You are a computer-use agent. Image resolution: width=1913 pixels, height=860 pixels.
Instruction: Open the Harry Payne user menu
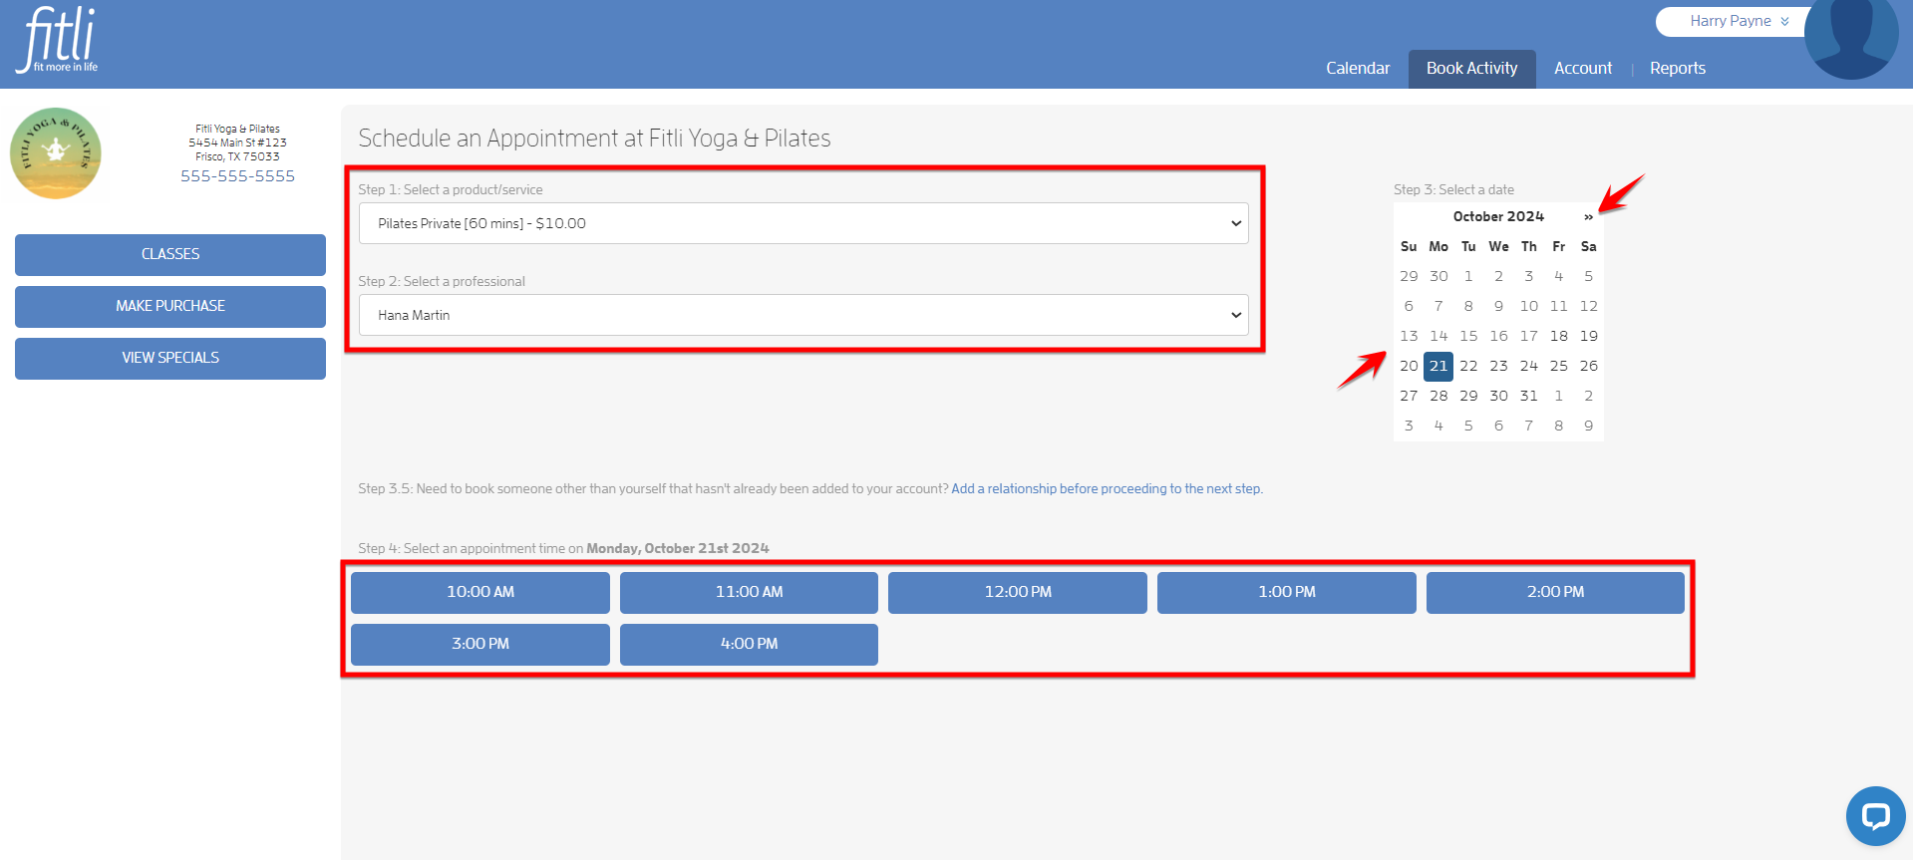[x=1739, y=21]
